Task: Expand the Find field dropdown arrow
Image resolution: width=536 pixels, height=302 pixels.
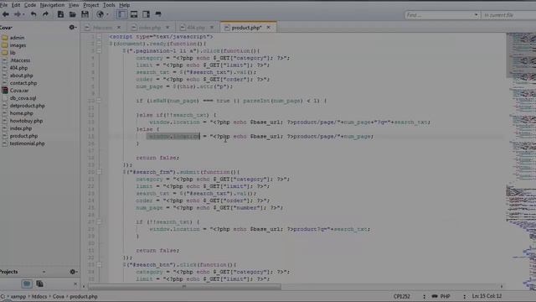Action: pyautogui.click(x=476, y=15)
